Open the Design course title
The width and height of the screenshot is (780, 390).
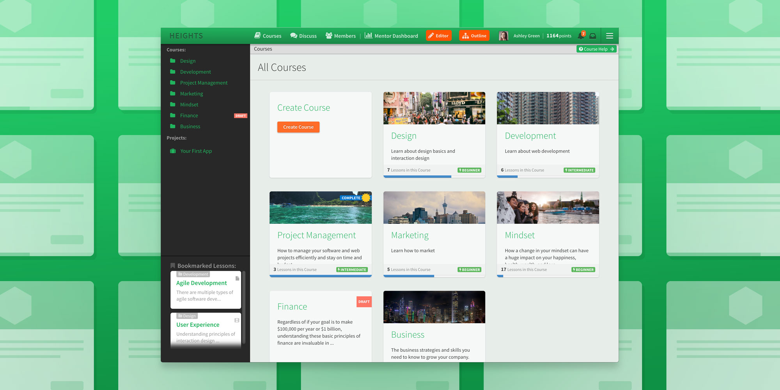pyautogui.click(x=404, y=136)
